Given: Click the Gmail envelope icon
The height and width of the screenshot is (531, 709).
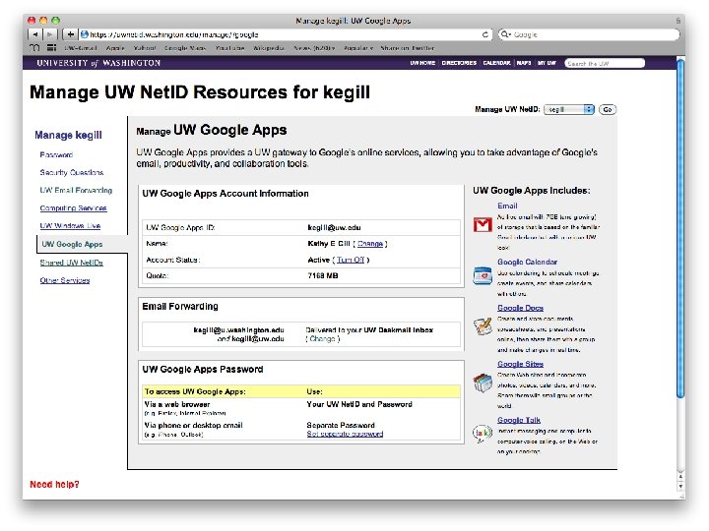Looking at the screenshot, I should (483, 224).
